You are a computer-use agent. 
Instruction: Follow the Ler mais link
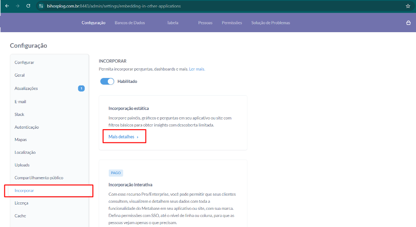(197, 69)
